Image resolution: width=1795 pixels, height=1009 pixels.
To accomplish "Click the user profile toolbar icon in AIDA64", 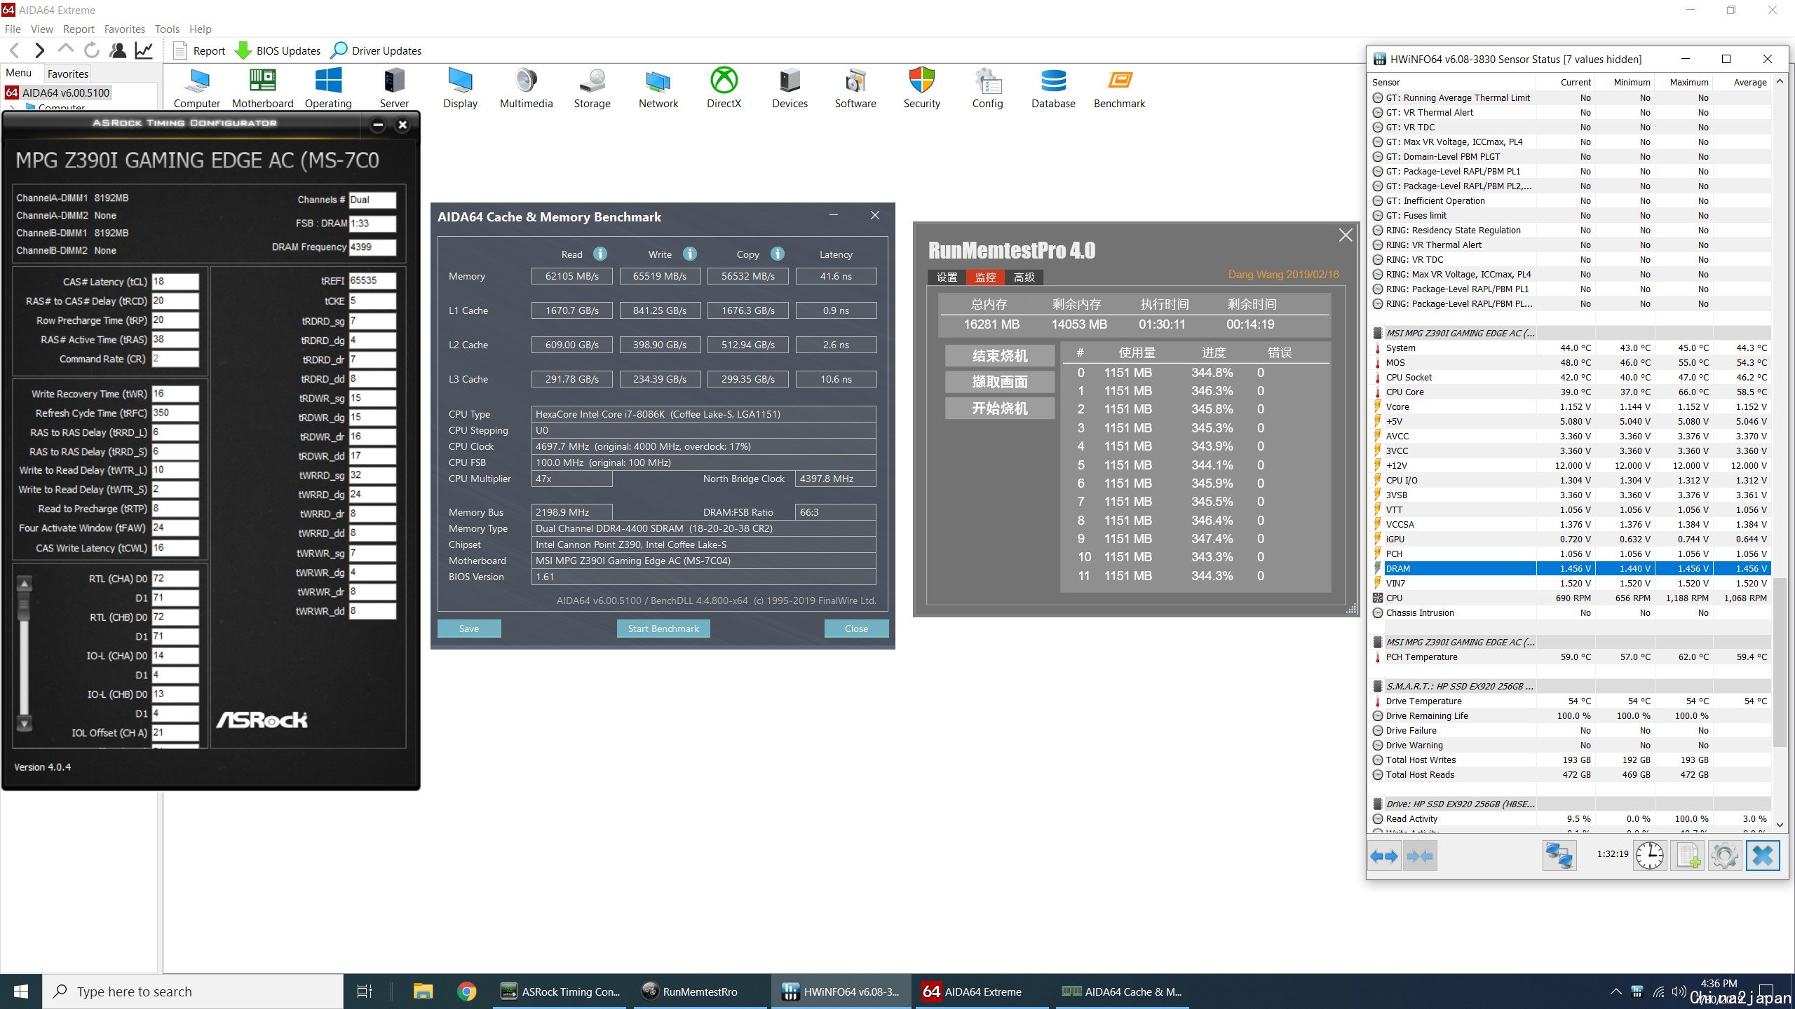I will click(118, 50).
